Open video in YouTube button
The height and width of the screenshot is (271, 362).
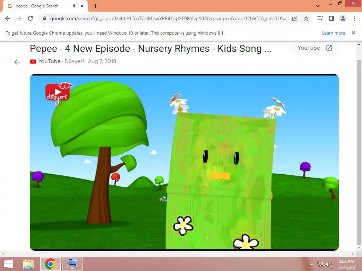[x=315, y=48]
